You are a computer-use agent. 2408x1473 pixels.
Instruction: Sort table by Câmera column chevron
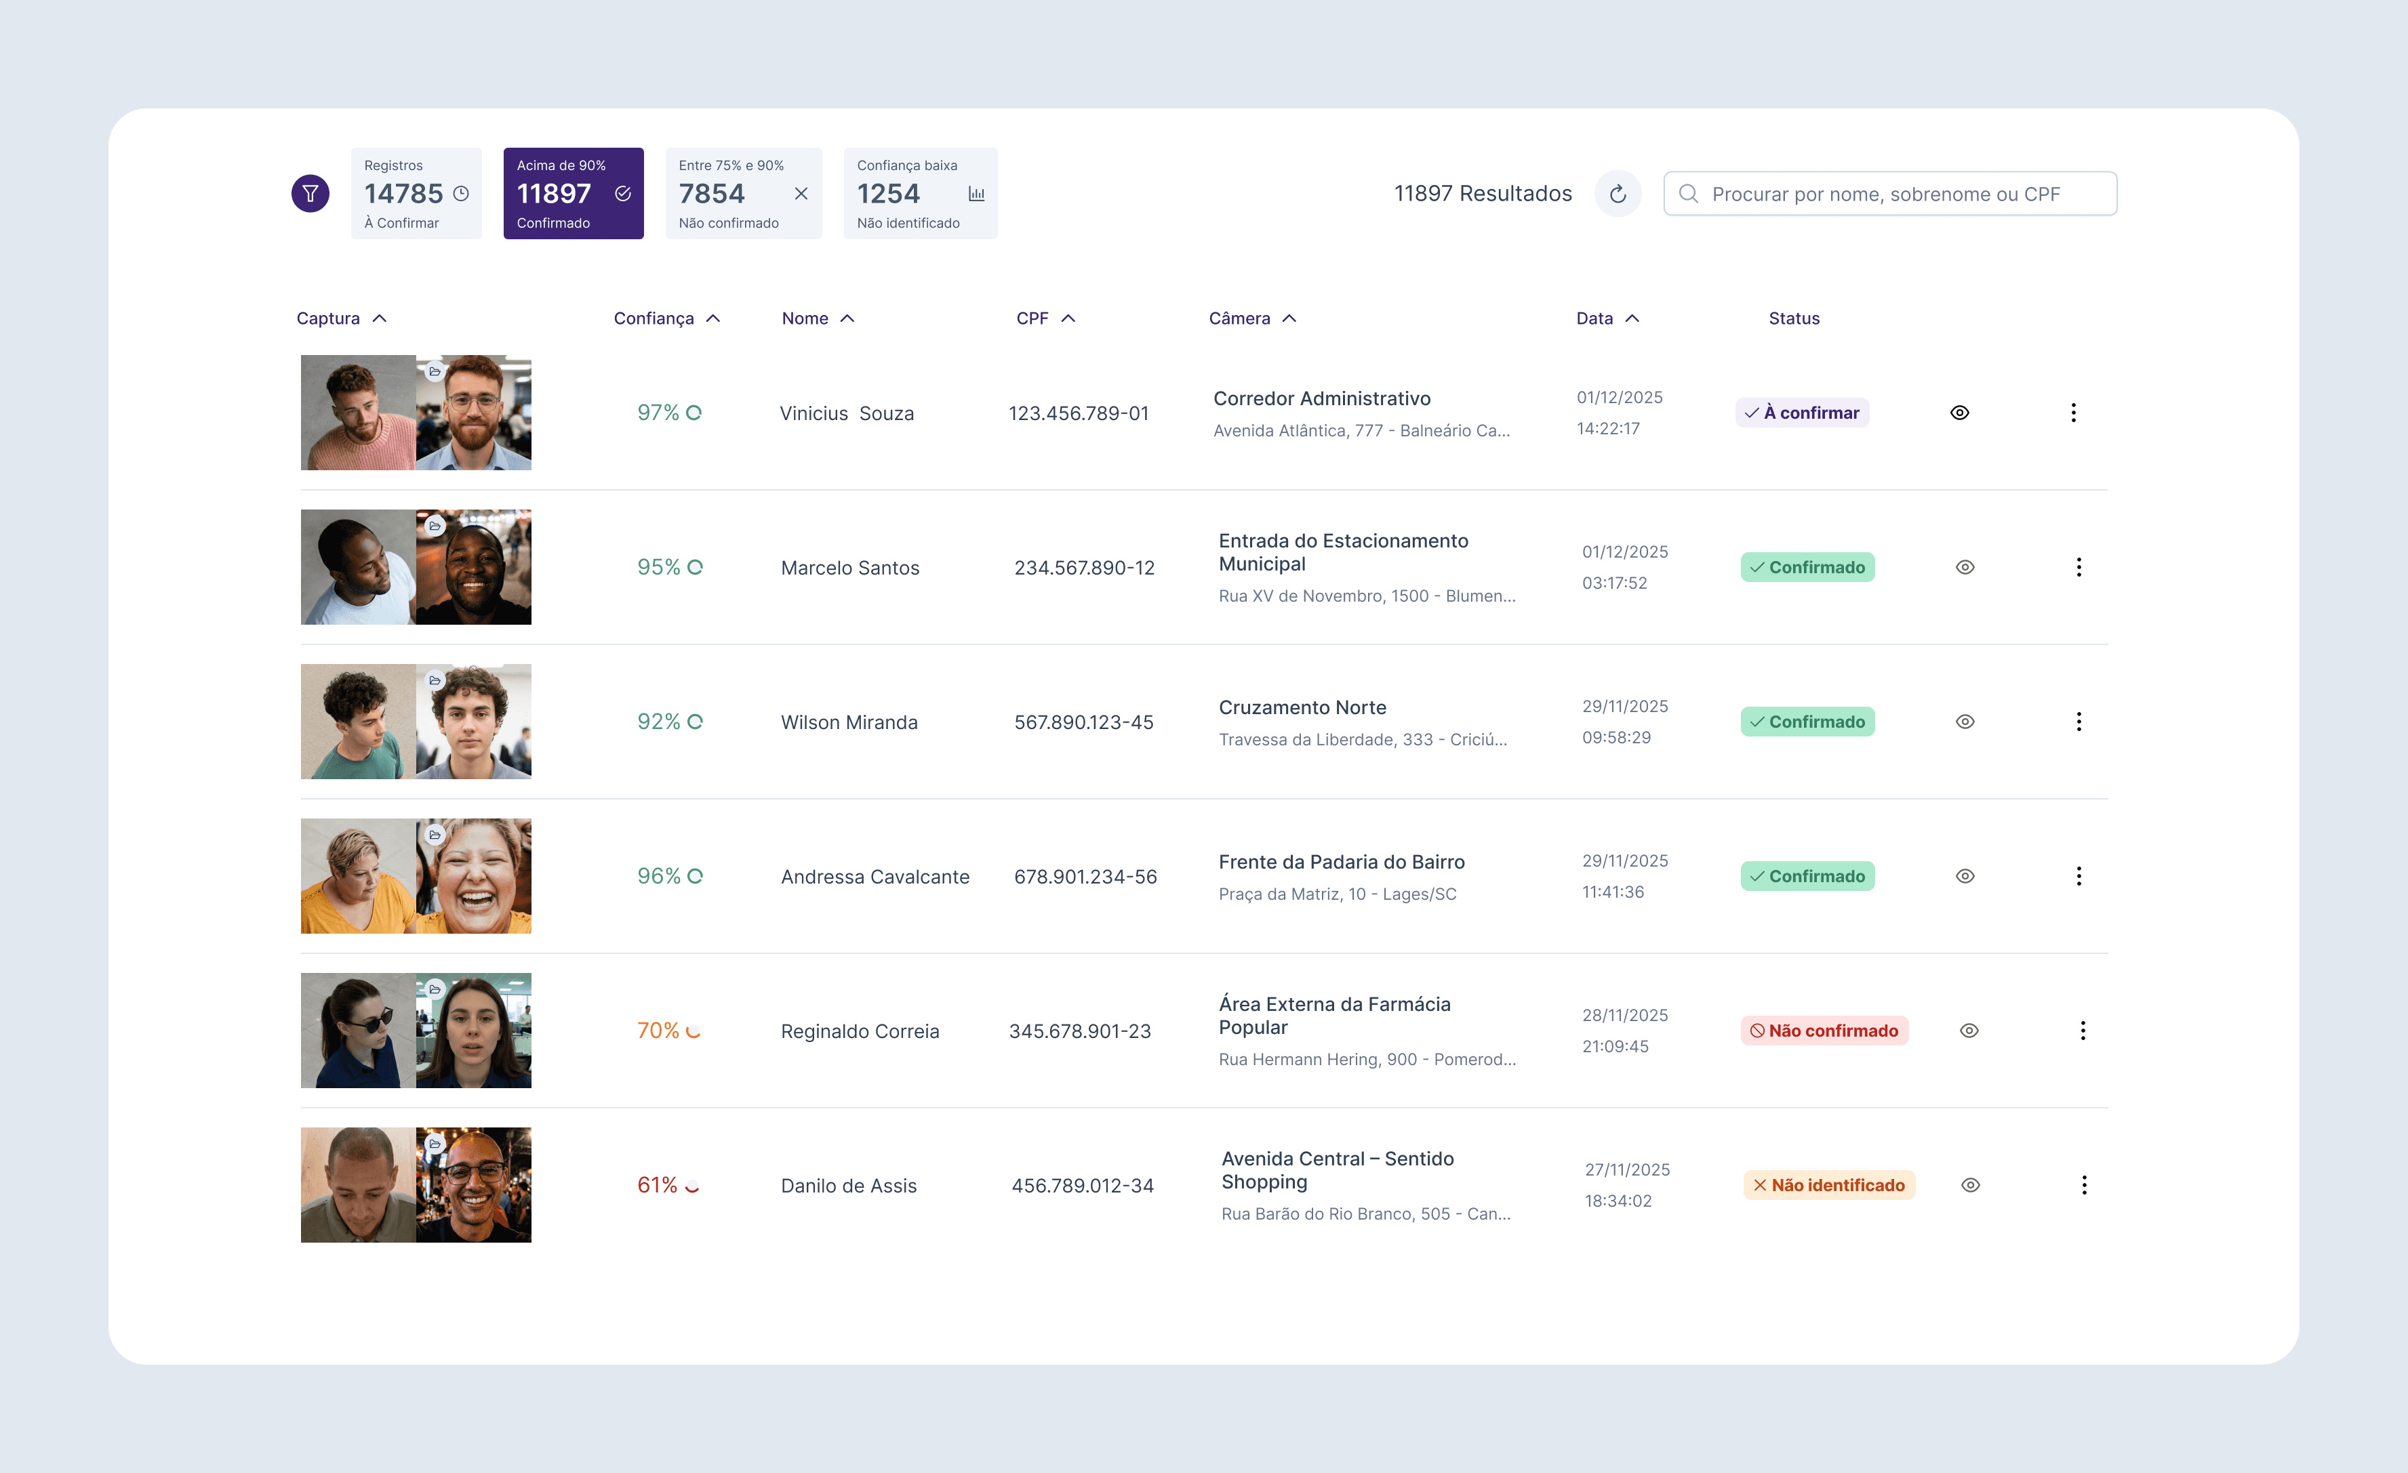(x=1289, y=318)
